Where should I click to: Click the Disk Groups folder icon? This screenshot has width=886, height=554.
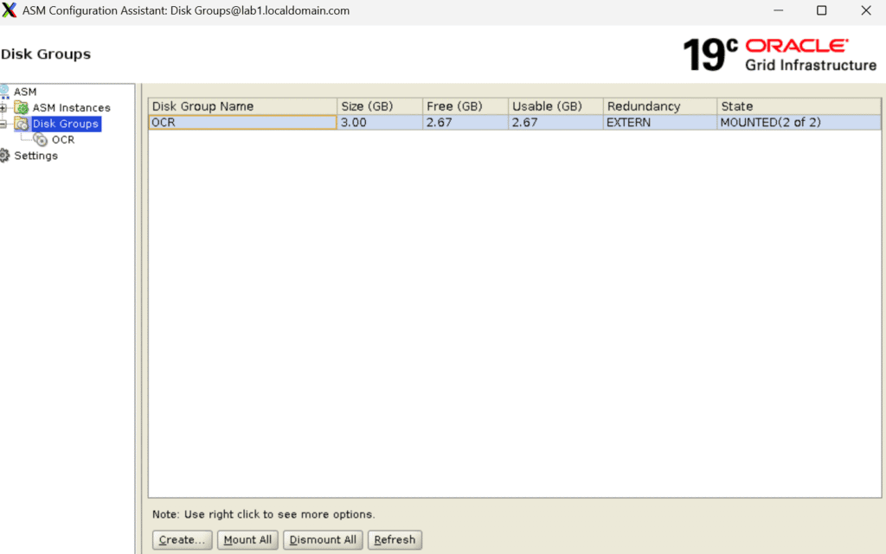(22, 124)
